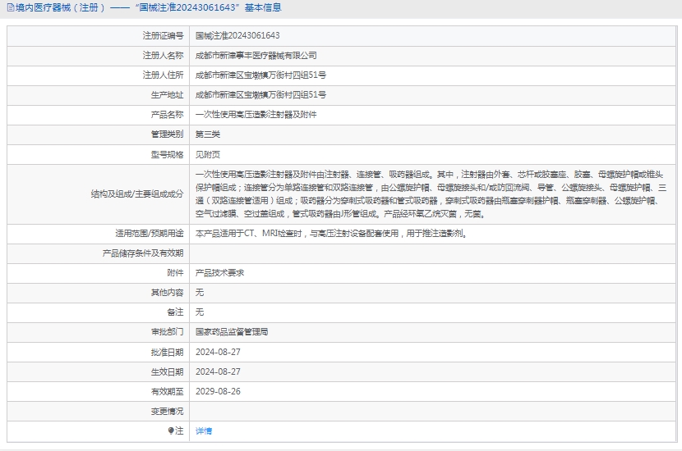Click the 适用范围 intended use text

click(331, 234)
